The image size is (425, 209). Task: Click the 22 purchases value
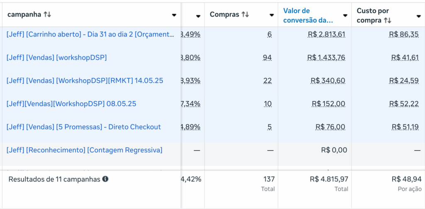coord(268,80)
